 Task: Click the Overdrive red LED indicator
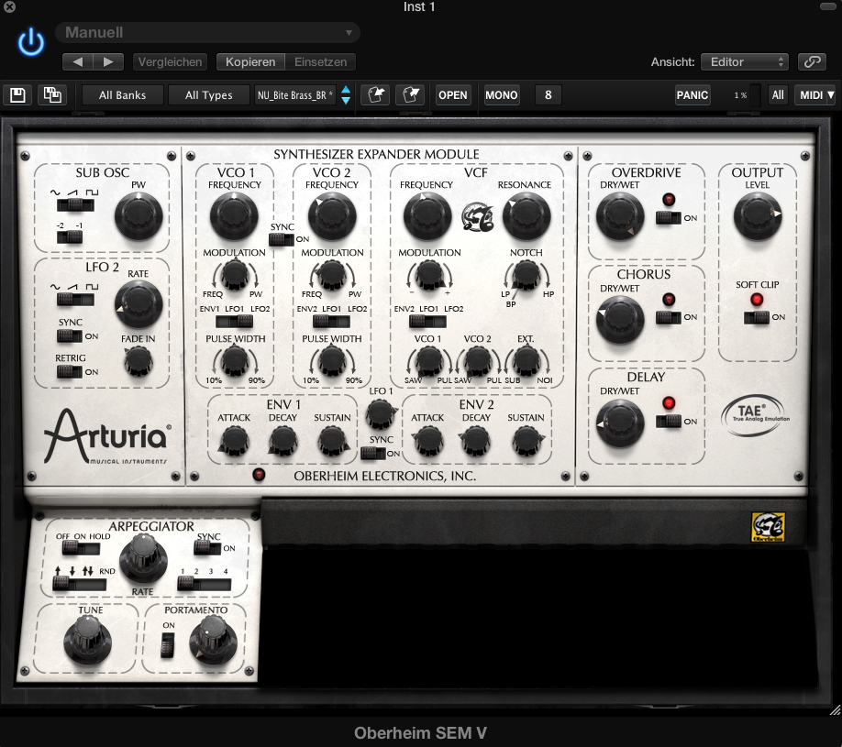(669, 199)
